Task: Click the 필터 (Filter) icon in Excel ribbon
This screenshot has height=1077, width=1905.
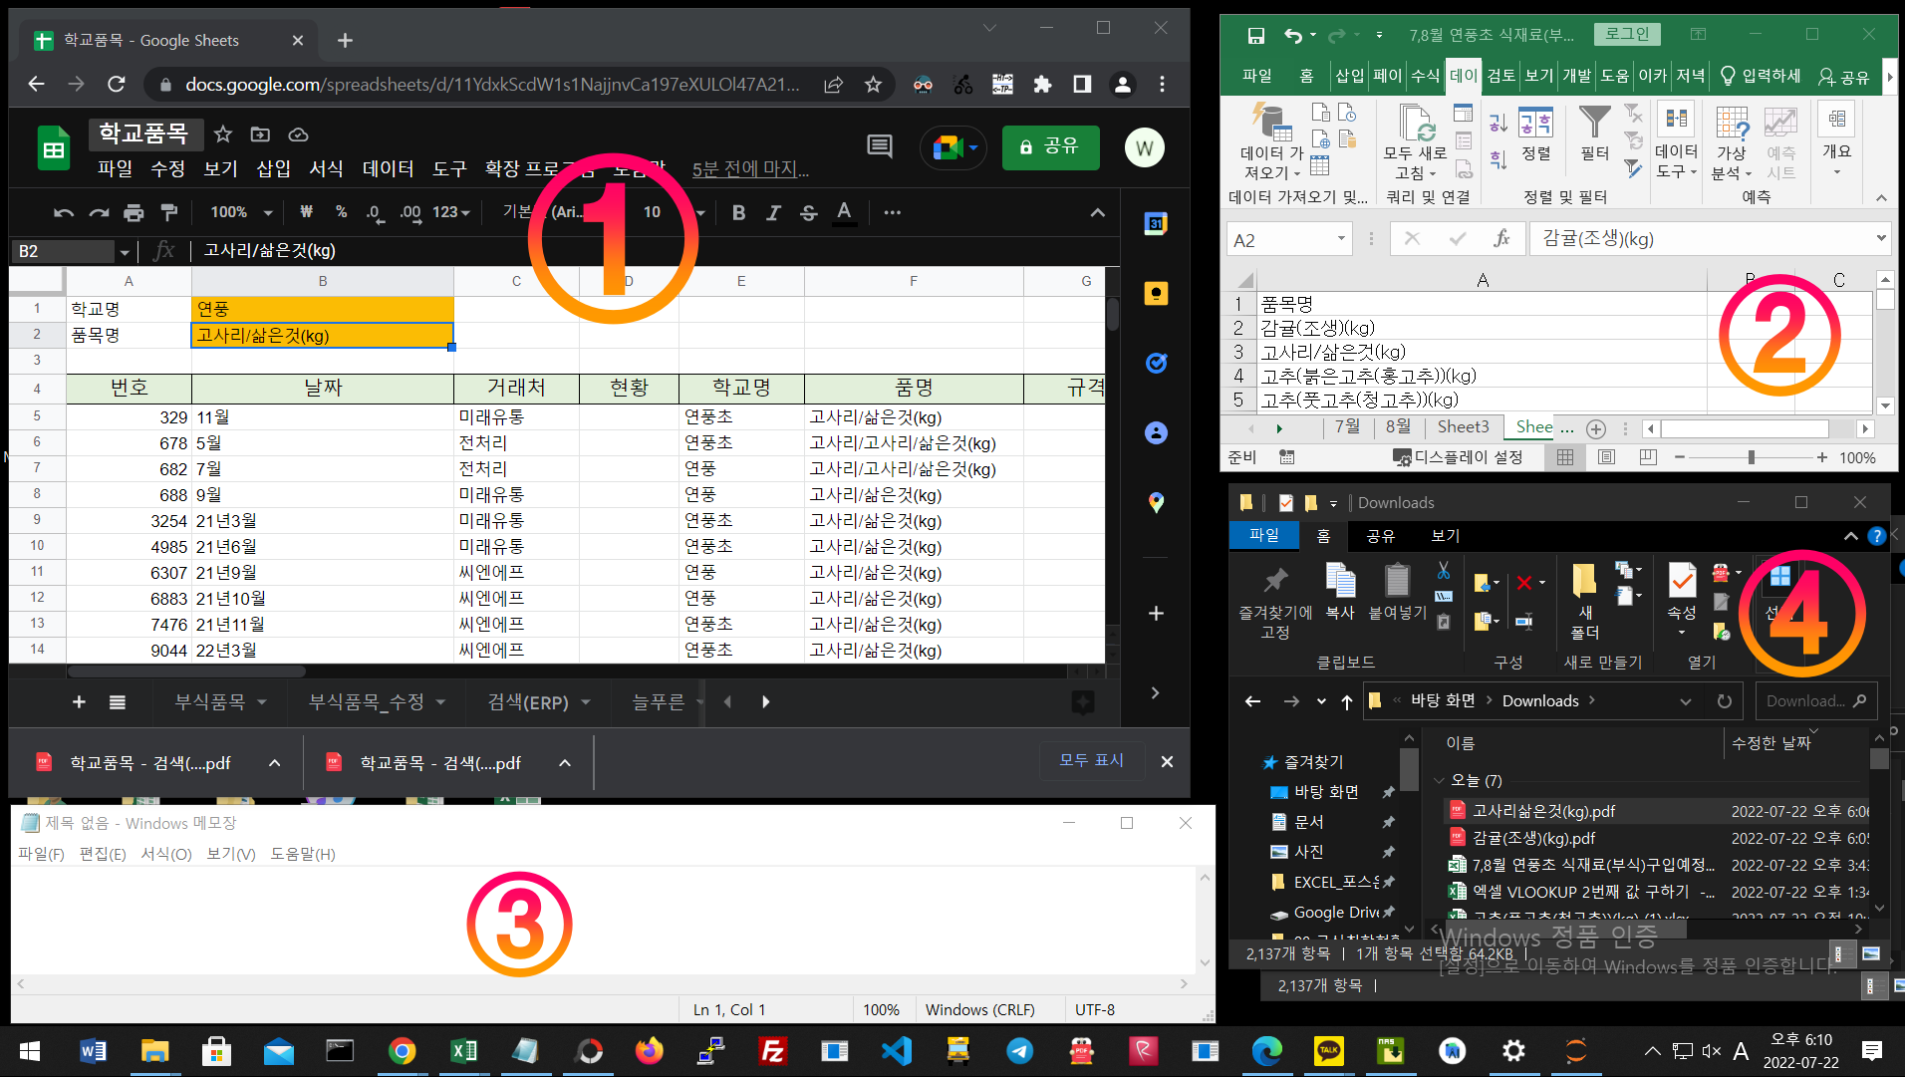Action: (x=1594, y=133)
